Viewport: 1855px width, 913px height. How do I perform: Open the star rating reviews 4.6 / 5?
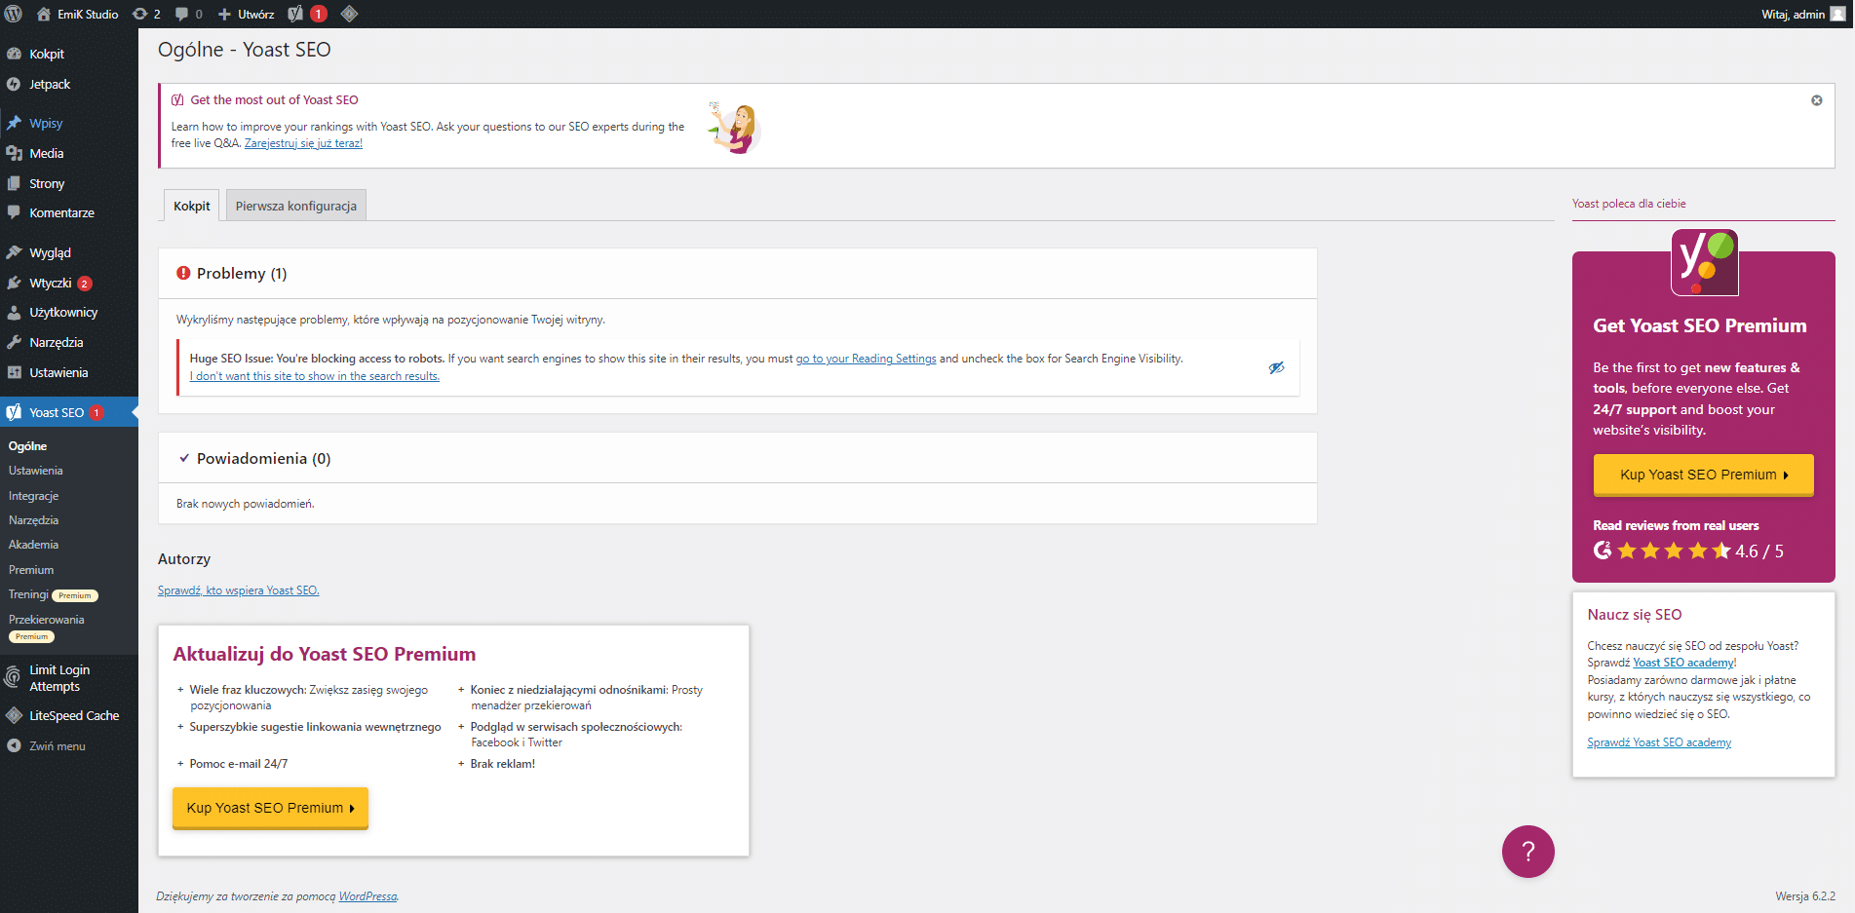[1688, 551]
